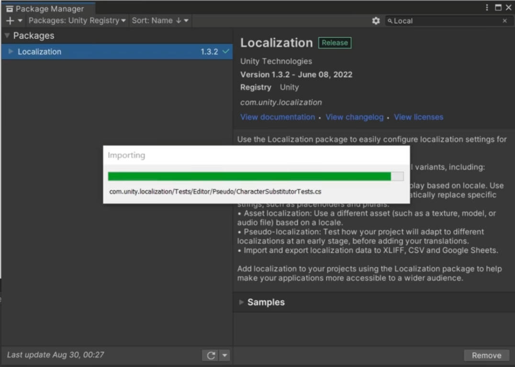
Task: Open Package Manager settings gear
Action: 376,21
